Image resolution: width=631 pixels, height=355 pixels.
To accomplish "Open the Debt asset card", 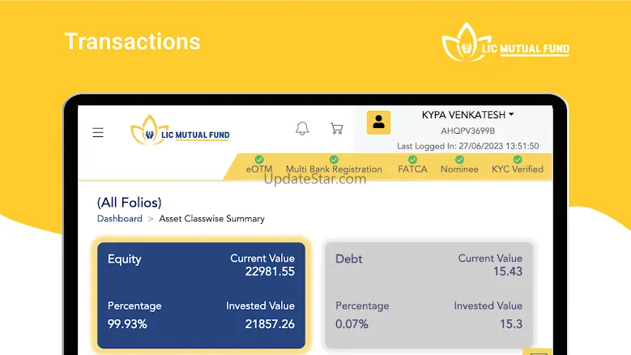I will (x=429, y=295).
